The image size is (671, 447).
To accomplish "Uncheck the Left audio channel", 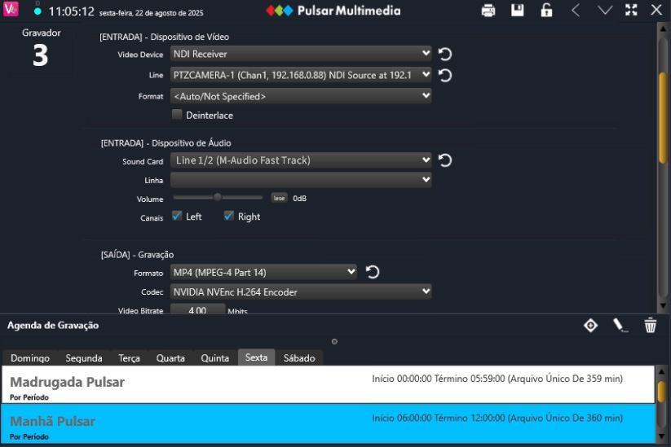I will 177,216.
